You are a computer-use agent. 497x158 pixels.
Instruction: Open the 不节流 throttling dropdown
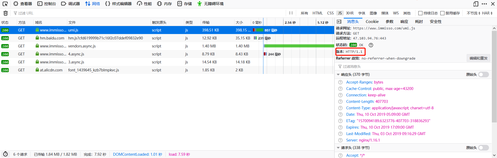[473, 13]
